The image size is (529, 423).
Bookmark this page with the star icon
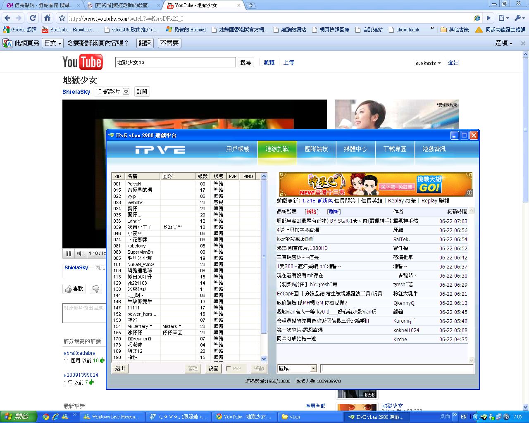pos(62,18)
